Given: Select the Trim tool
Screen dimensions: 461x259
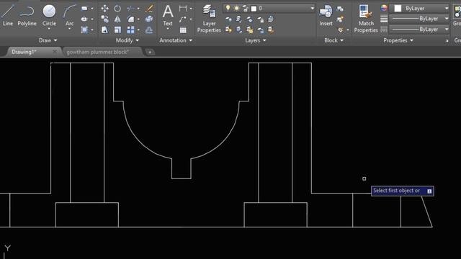Looking at the screenshot, I should (x=130, y=9).
